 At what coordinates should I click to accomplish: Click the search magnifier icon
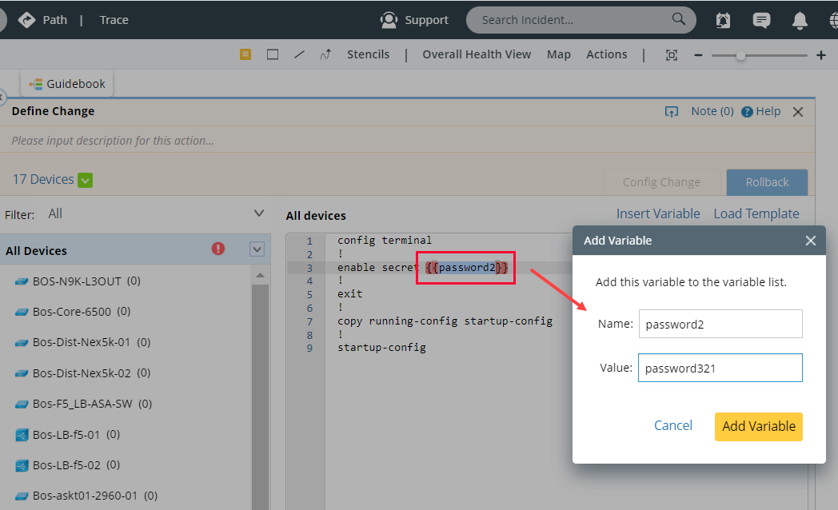click(x=679, y=19)
